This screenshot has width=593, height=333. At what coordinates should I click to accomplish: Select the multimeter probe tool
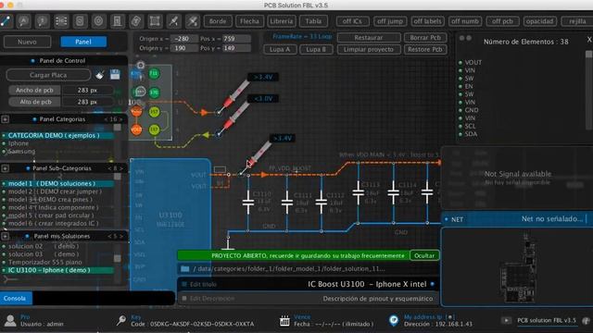pos(173,21)
